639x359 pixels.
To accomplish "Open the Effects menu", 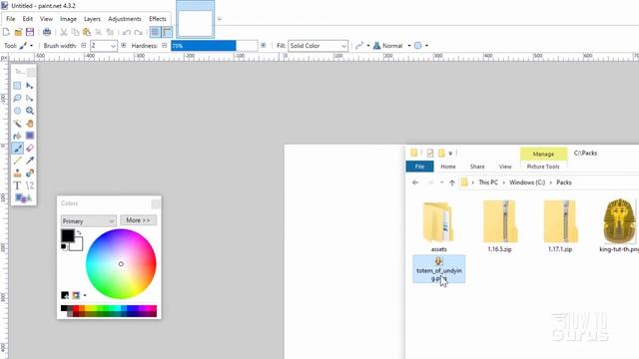I will [x=158, y=19].
